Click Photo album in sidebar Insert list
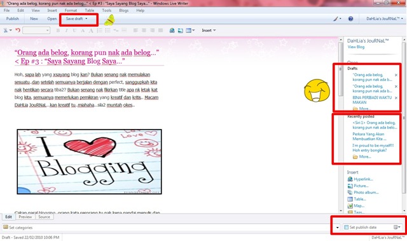This screenshot has width=407, height=241. [x=363, y=193]
